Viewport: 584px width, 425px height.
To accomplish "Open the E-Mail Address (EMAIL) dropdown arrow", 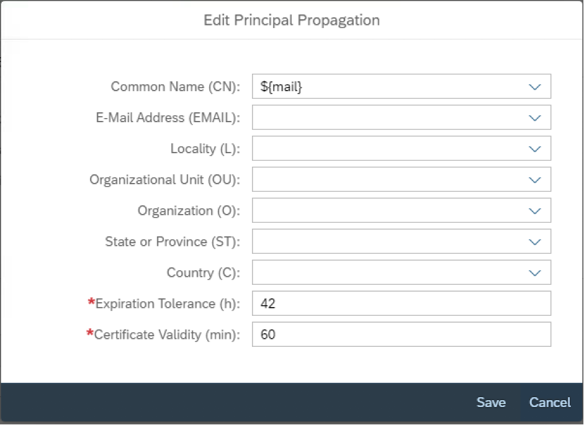I will coord(535,118).
